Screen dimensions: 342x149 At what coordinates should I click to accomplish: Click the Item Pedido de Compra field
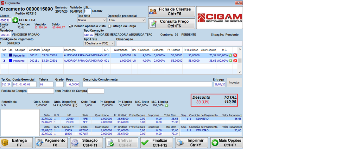click(96, 91)
